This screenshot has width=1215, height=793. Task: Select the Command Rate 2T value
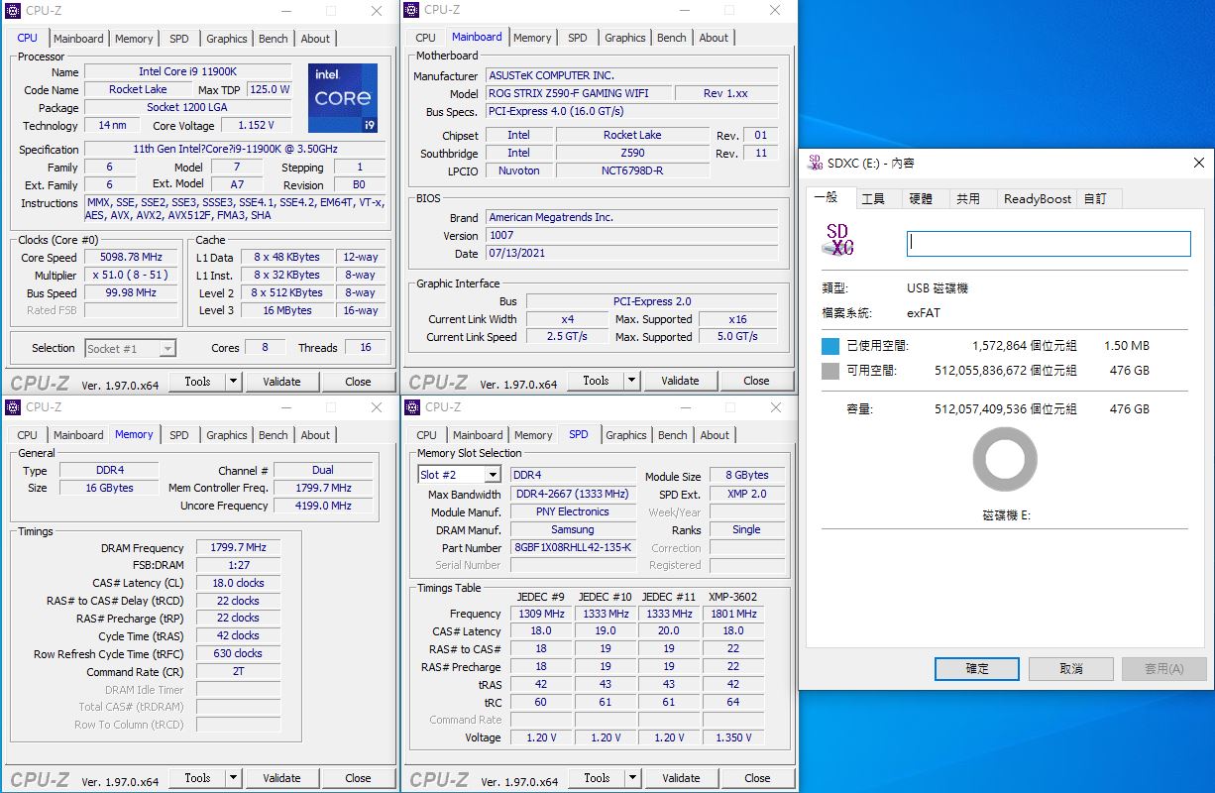point(238,671)
